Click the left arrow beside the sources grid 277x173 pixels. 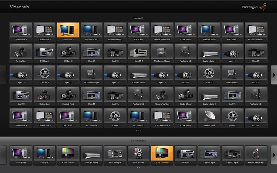click(3, 75)
